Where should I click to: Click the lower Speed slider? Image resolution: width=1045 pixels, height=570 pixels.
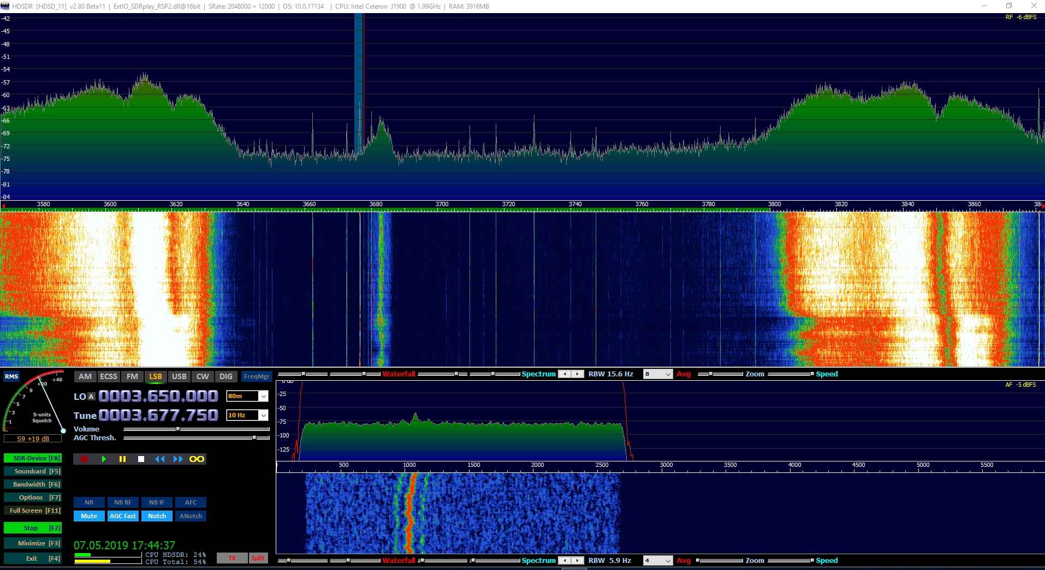[790, 561]
